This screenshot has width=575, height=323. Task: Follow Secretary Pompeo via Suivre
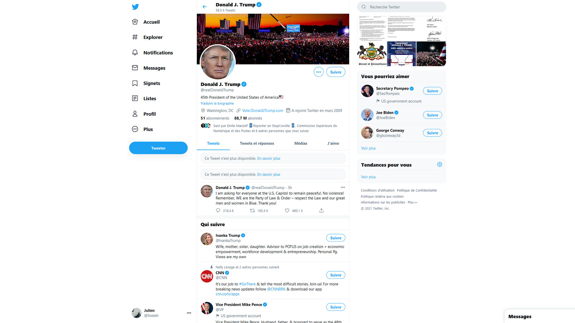click(x=432, y=91)
